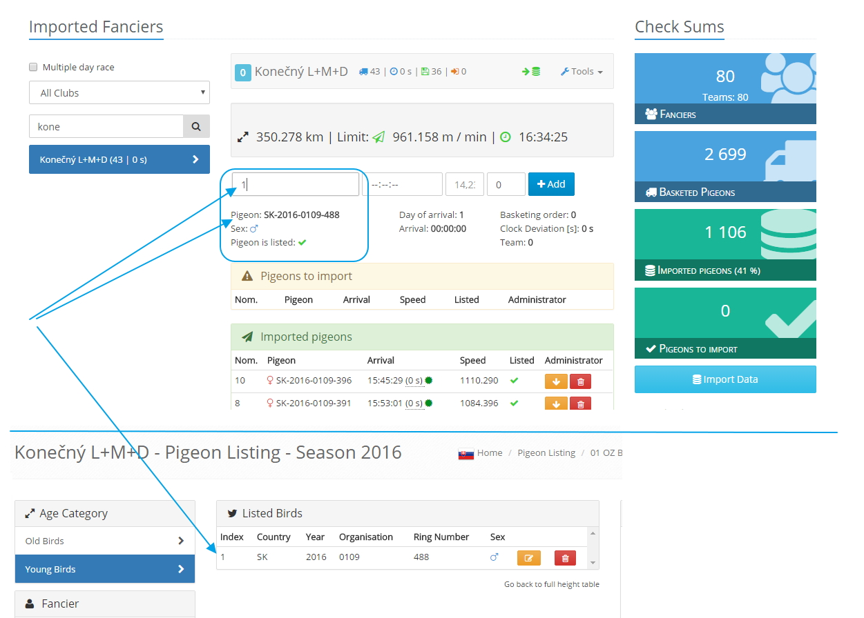
Task: Click the search magnifier icon button
Action: pos(196,127)
